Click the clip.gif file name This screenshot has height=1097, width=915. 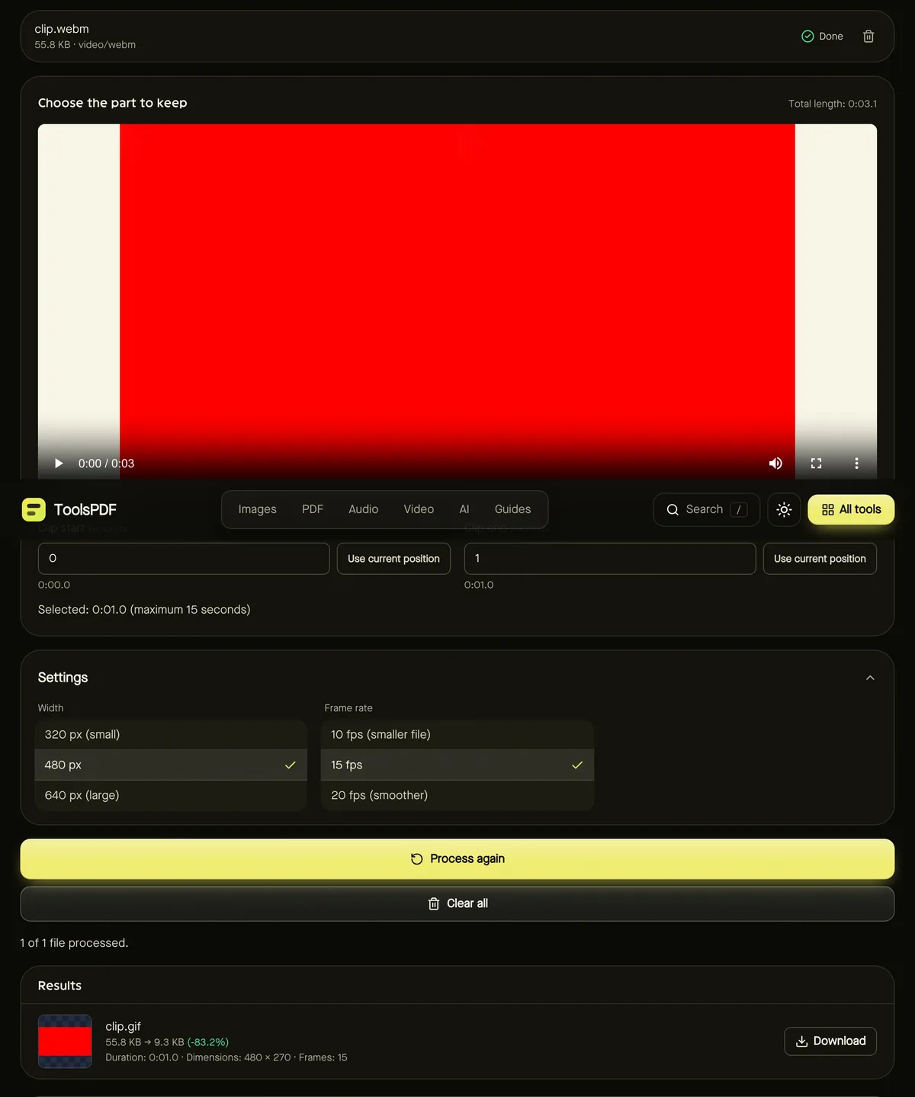coord(123,1026)
